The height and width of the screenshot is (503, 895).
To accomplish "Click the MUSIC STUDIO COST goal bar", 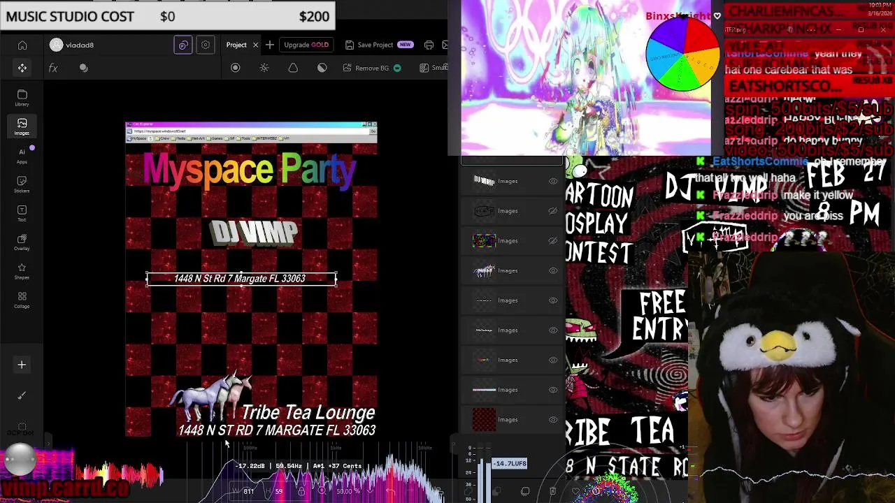I will tap(168, 16).
